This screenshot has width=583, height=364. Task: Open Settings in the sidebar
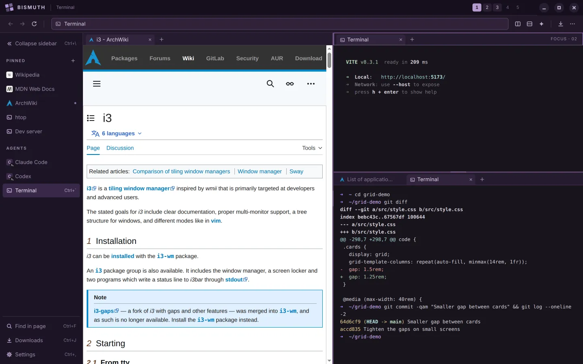pos(41,355)
